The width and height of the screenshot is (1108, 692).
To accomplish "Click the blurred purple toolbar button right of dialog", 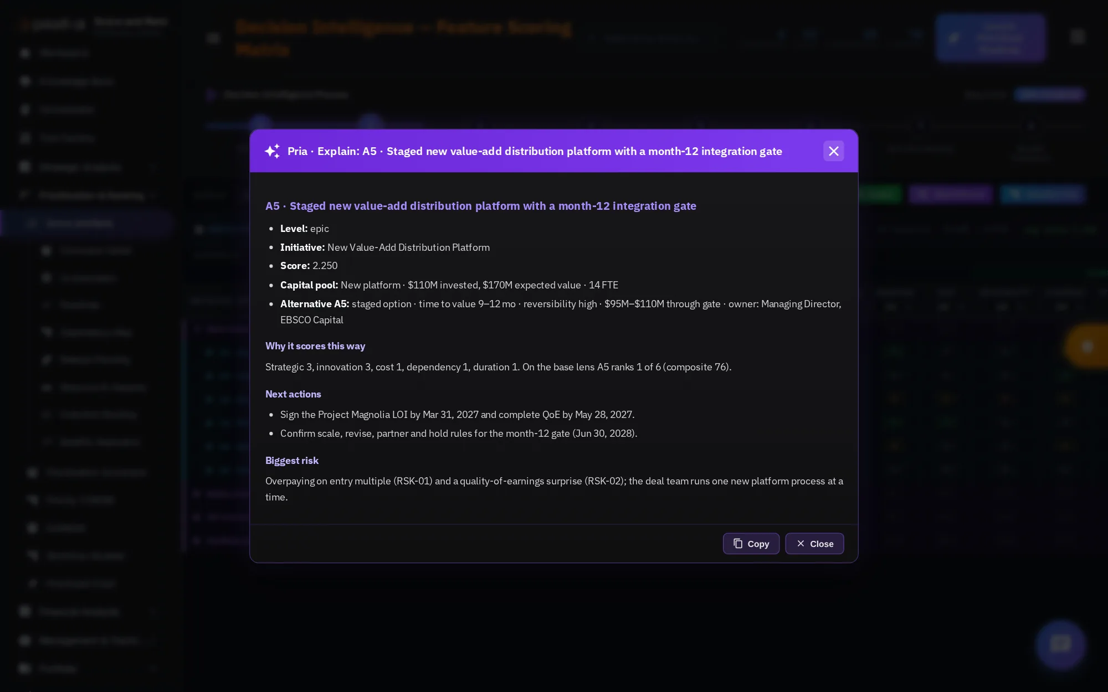I will point(951,194).
